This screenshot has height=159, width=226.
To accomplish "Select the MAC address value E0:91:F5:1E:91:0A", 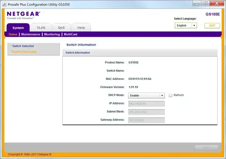I will point(140,79).
